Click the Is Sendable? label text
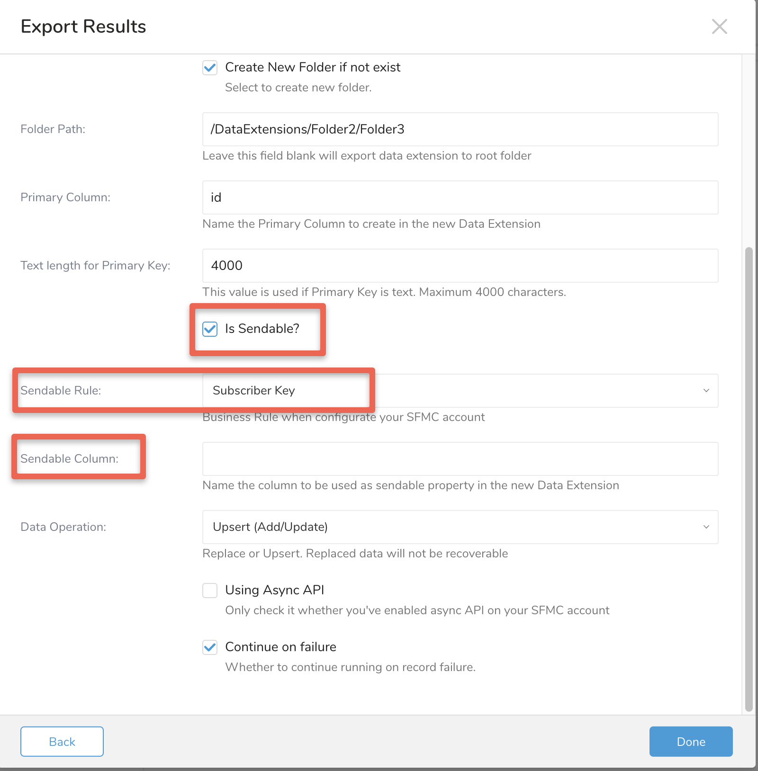Viewport: 758px width, 771px height. click(x=262, y=329)
